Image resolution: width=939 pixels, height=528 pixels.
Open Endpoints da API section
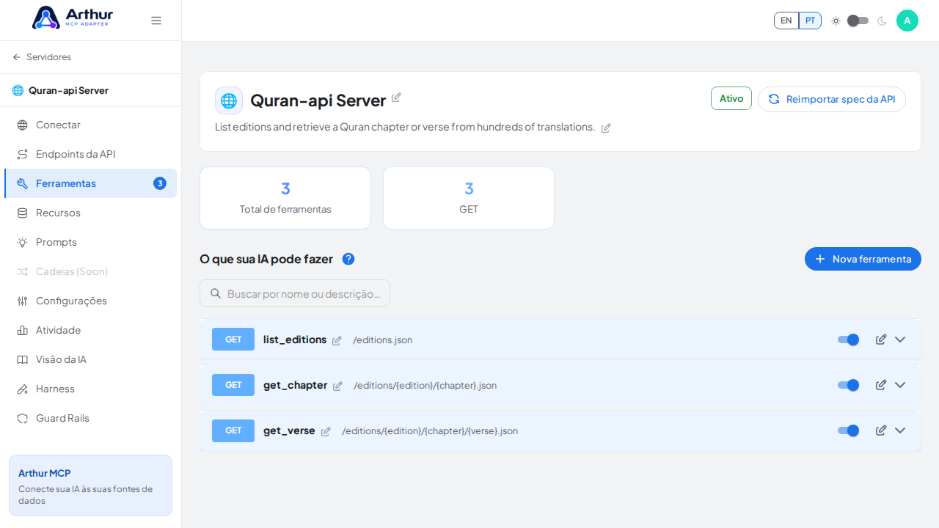tap(90, 154)
